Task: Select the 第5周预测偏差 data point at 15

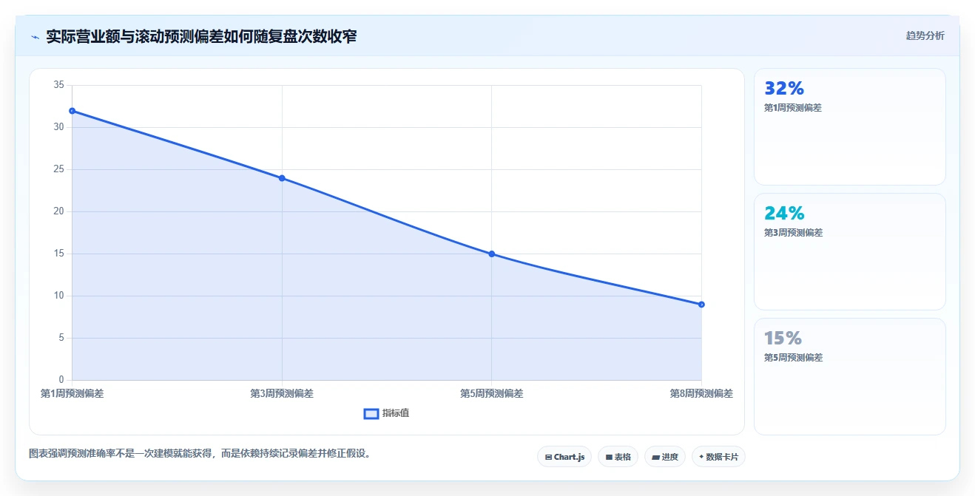Action: click(x=491, y=254)
